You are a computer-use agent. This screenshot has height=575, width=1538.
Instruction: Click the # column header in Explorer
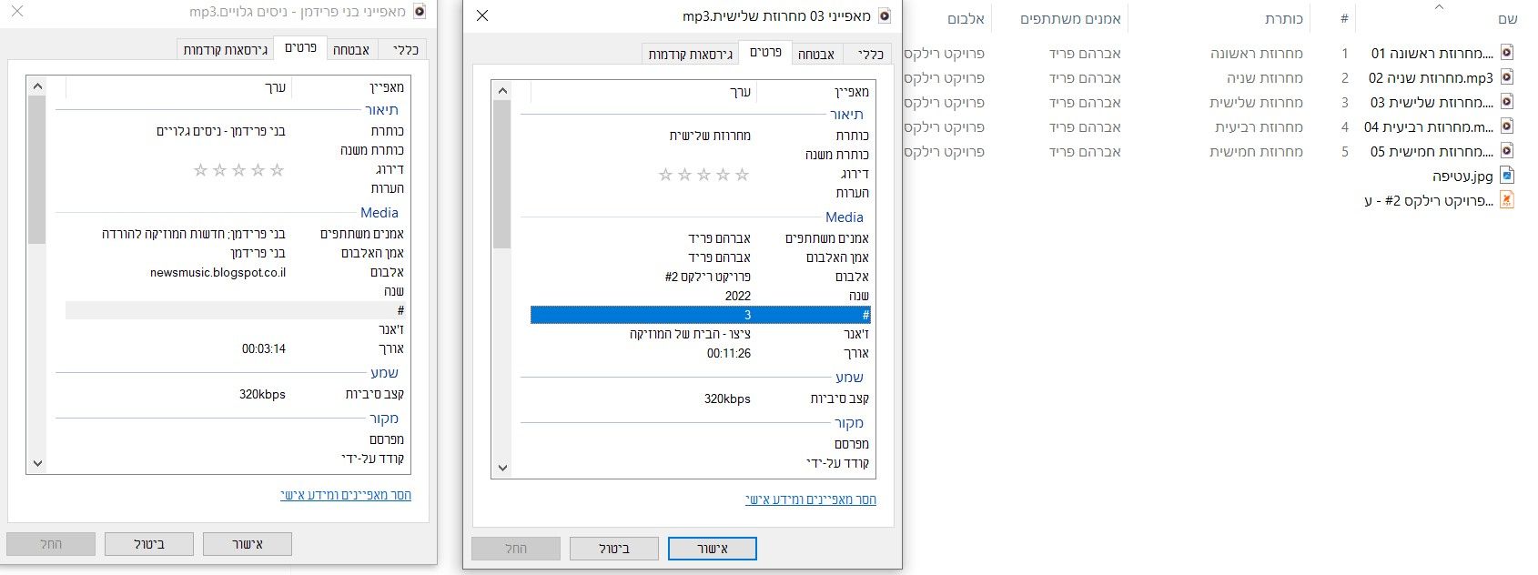pyautogui.click(x=1344, y=18)
